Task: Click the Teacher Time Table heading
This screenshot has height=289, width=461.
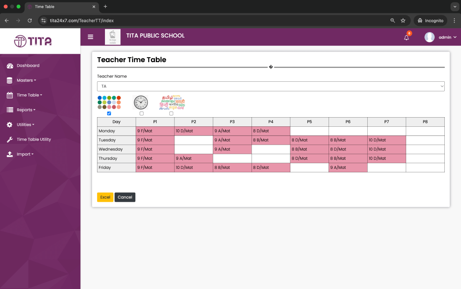Action: [132, 60]
